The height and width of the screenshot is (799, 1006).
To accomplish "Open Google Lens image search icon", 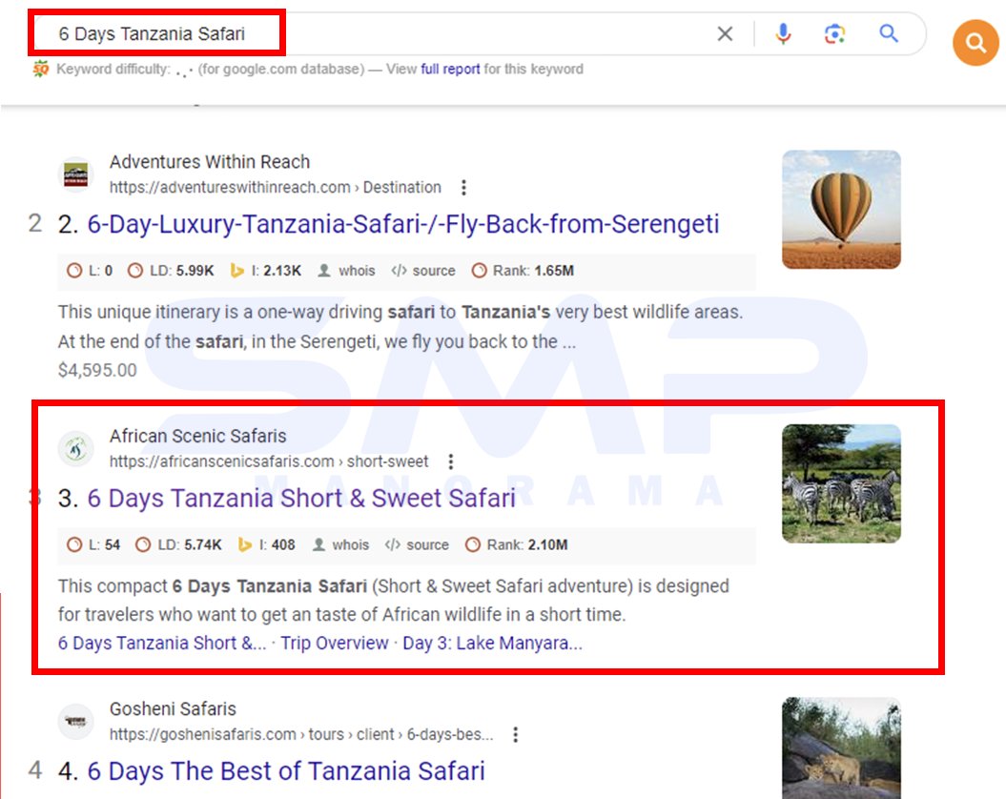I will [834, 33].
